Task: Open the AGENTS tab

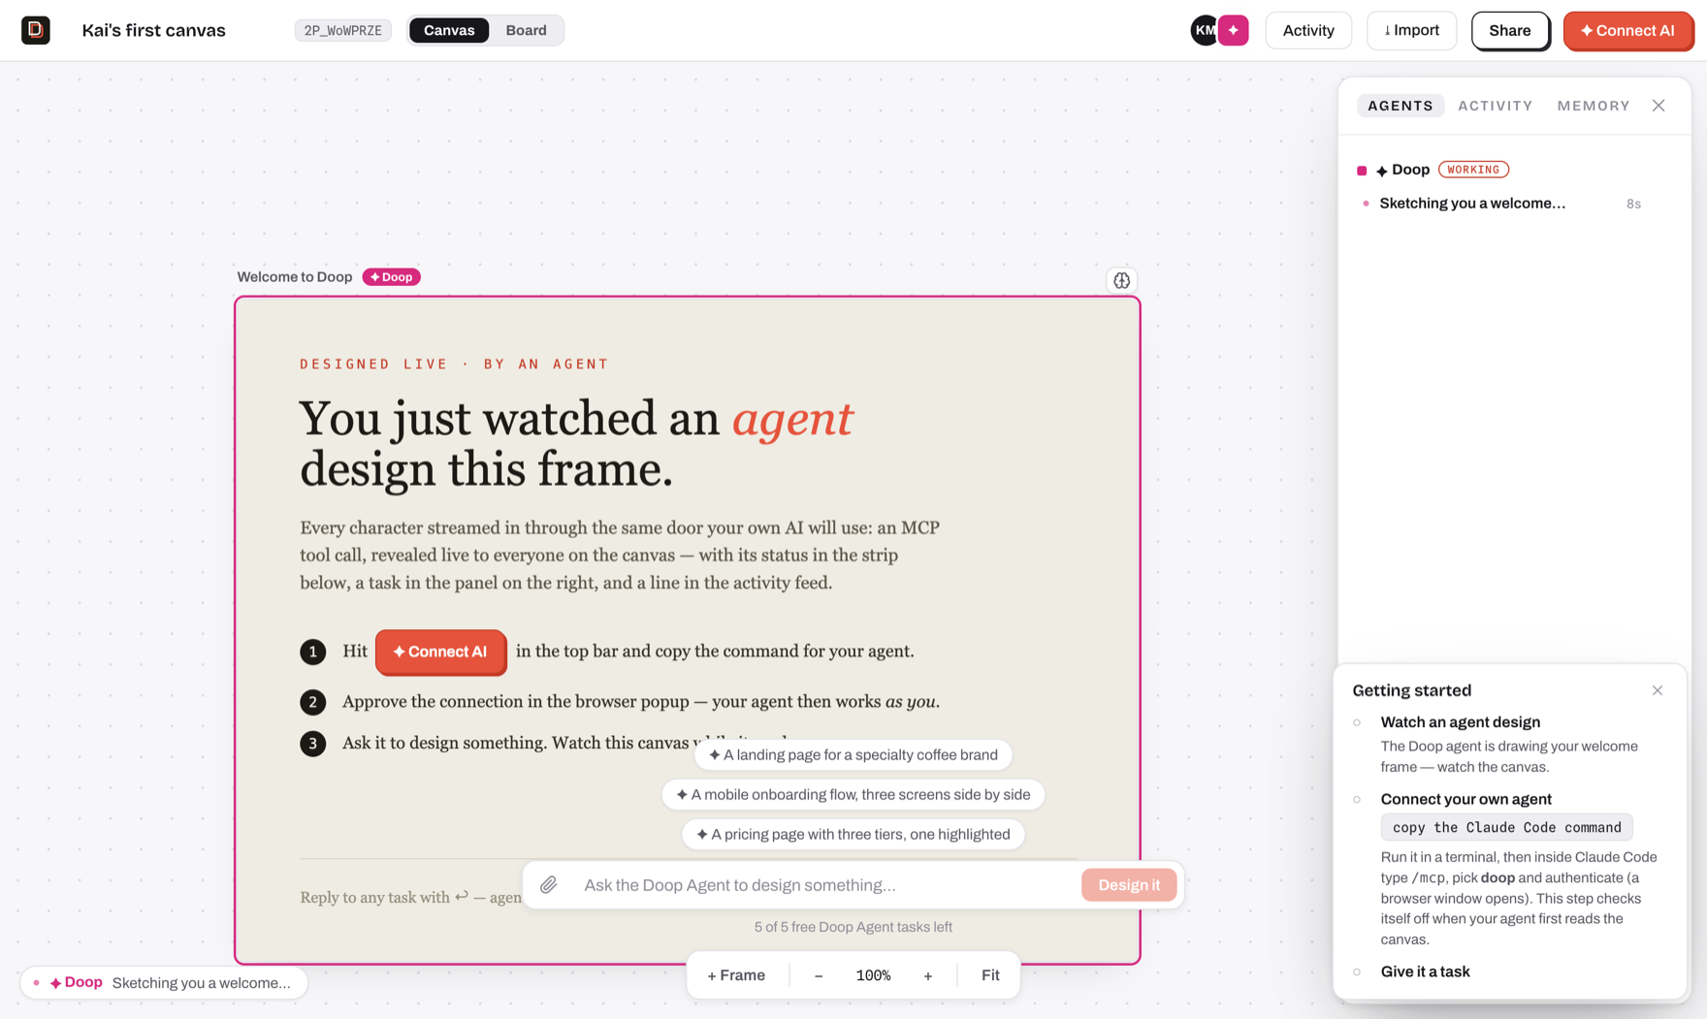Action: coord(1401,106)
